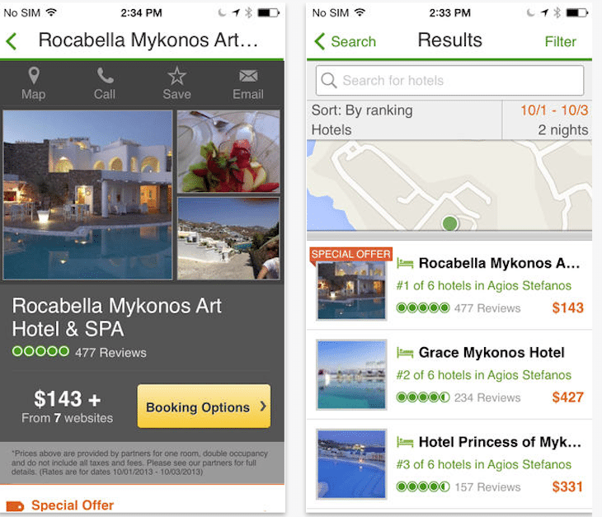Screen dimensions: 602x517
Task: Tap the bed icon beside Hotel Princess
Action: [x=405, y=442]
